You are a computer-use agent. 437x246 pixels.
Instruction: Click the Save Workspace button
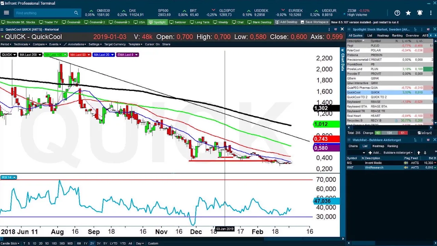(x=314, y=22)
